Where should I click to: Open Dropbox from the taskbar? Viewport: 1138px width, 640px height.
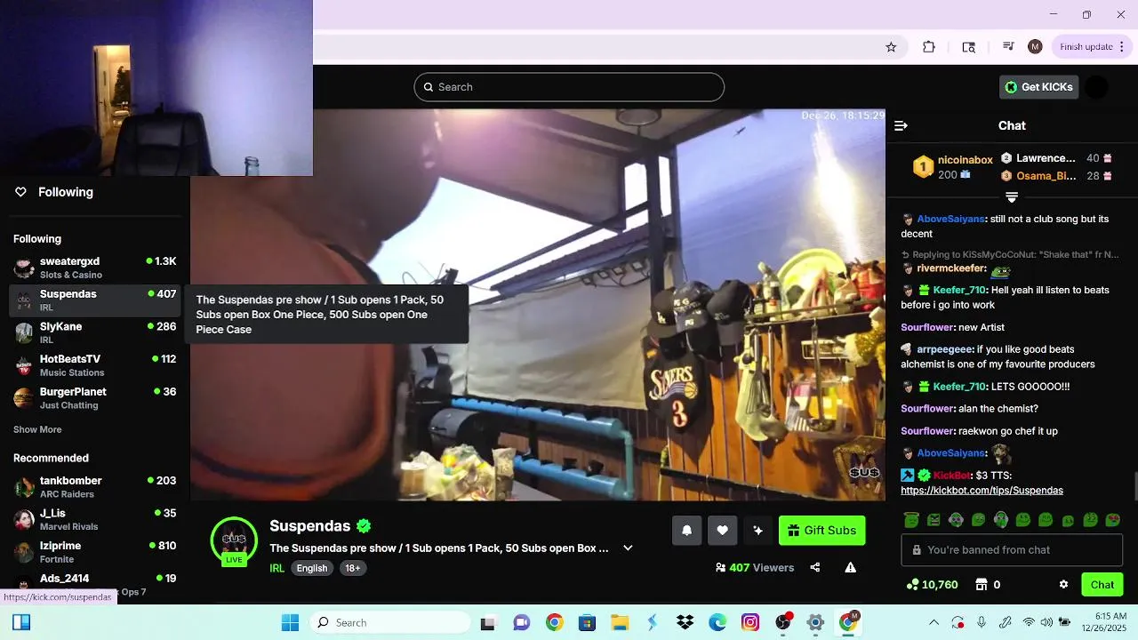685,622
